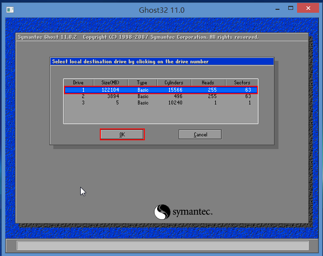The height and width of the screenshot is (256, 323).
Task: Click the empty area below drive list rows
Action: [161, 115]
